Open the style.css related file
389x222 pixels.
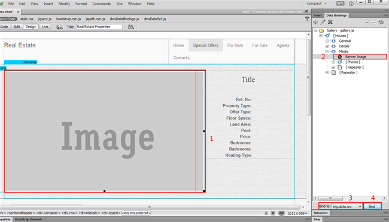[27, 19]
